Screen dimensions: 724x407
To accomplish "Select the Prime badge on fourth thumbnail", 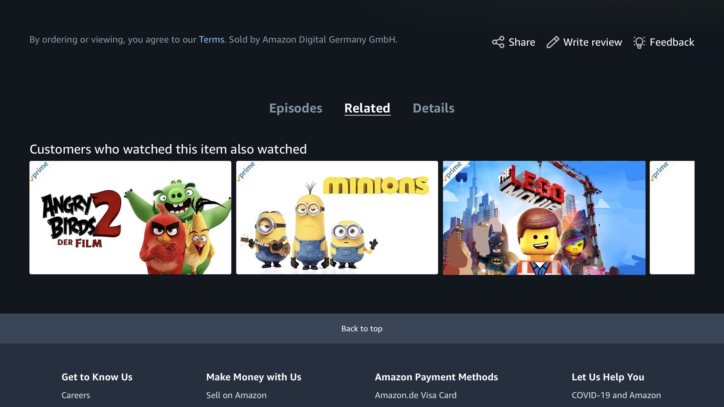I will pyautogui.click(x=659, y=171).
